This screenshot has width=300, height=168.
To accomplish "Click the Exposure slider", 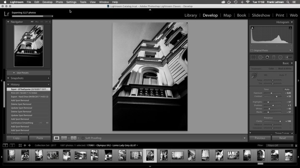I will [271, 93].
